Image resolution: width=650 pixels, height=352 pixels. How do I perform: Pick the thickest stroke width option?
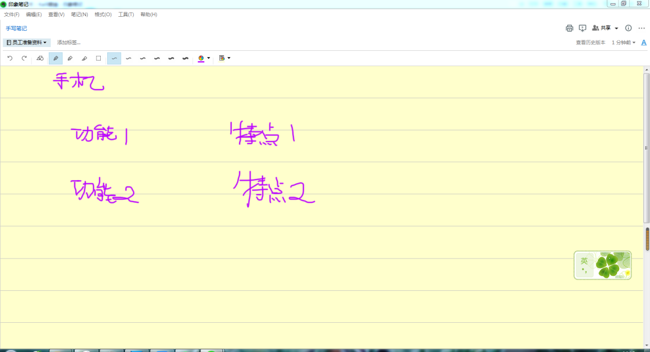185,58
